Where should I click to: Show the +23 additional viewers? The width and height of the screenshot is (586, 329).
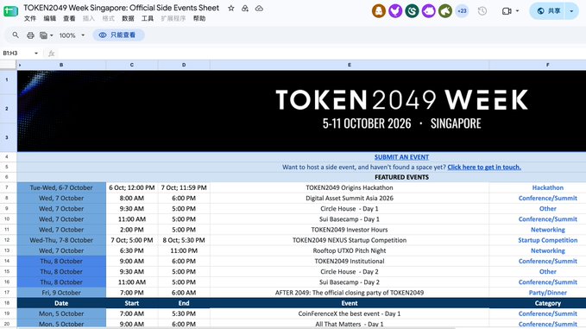click(x=462, y=11)
